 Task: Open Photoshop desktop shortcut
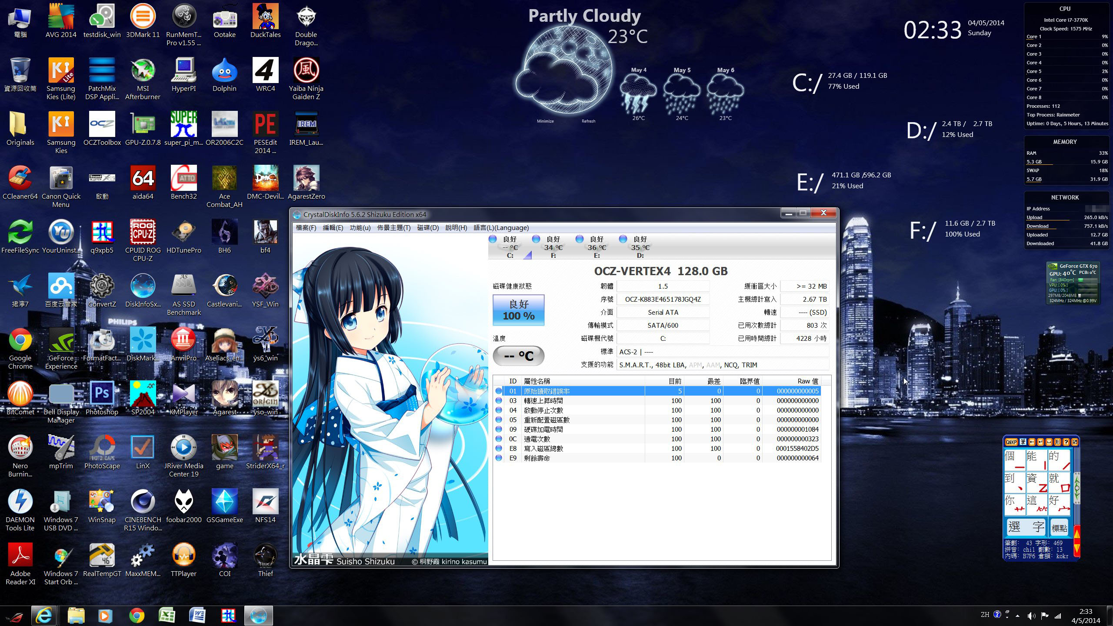(102, 398)
